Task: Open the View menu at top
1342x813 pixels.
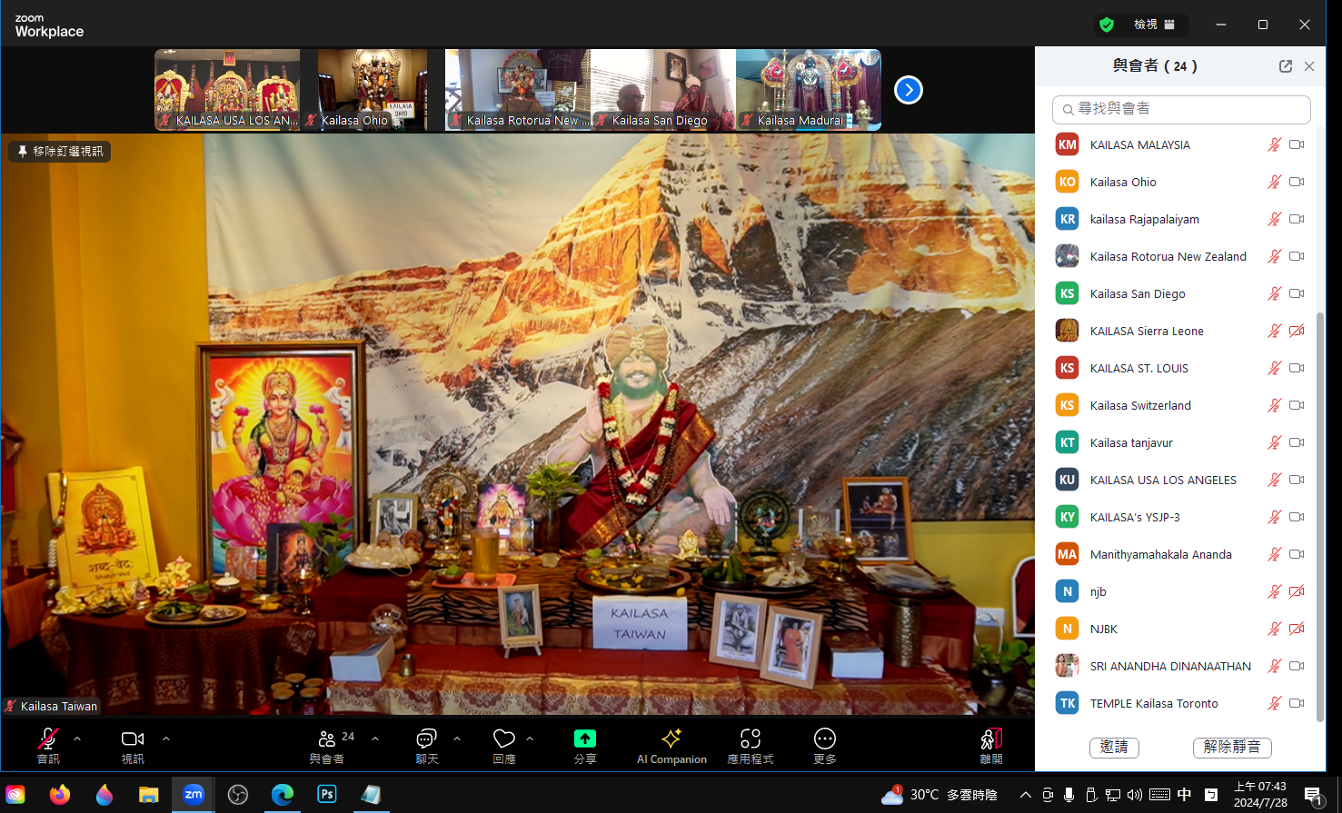Action: click(1154, 25)
